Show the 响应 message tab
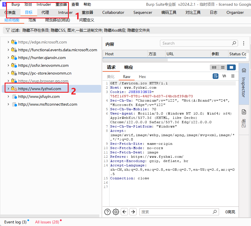 tap(128, 67)
